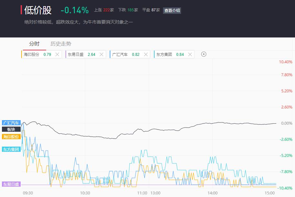This screenshot has height=197, width=295.
Task: Remove 海印股份 from the comparison chart
Action: pyautogui.click(x=57, y=54)
